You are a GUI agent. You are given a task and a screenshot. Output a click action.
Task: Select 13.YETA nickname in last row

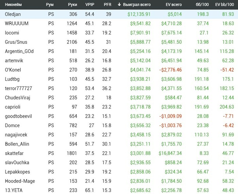coord(13,190)
